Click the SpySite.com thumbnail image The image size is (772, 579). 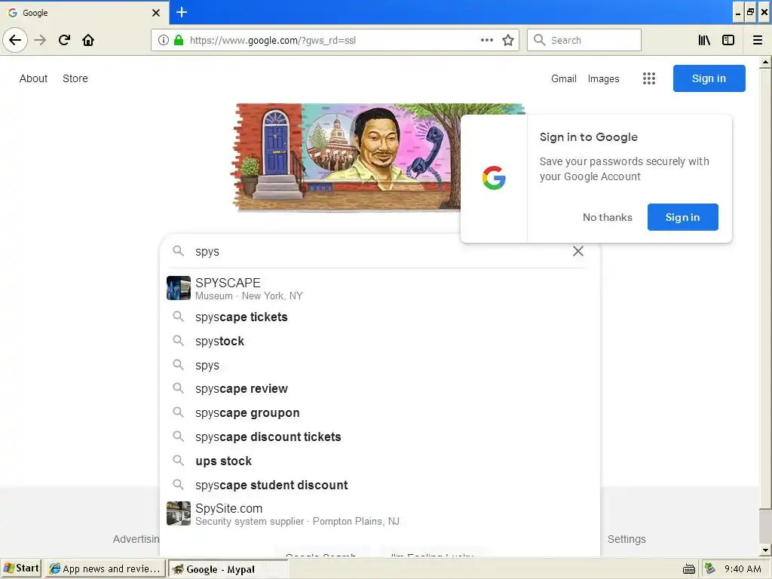tap(179, 513)
